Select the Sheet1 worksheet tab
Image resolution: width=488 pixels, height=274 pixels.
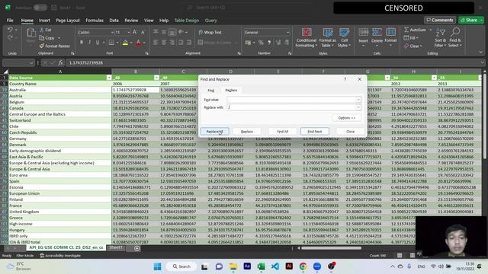116,247
